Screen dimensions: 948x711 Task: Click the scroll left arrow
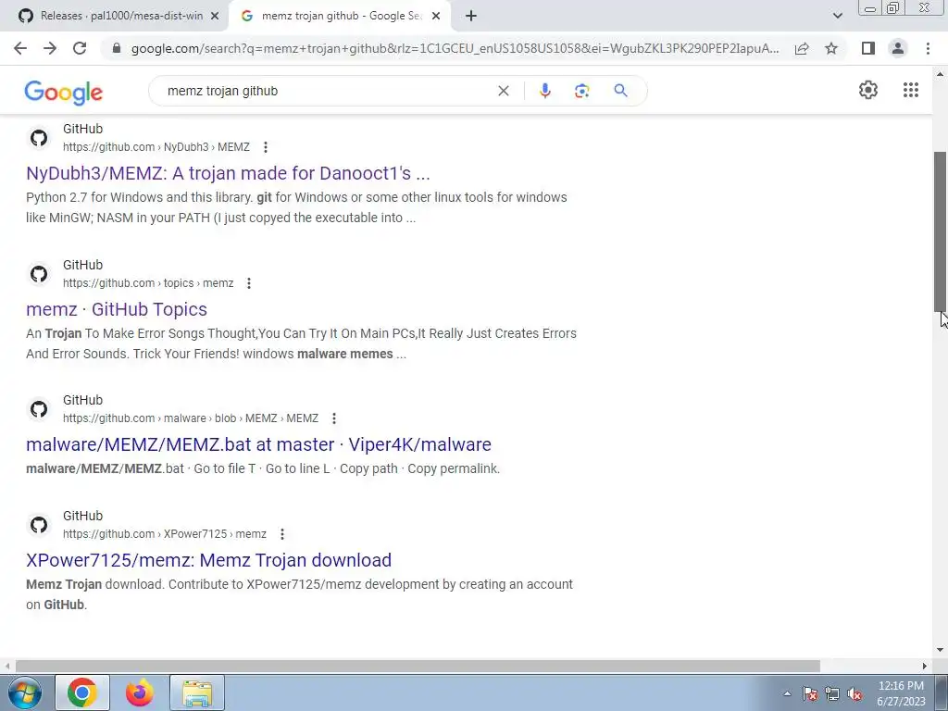click(x=7, y=667)
